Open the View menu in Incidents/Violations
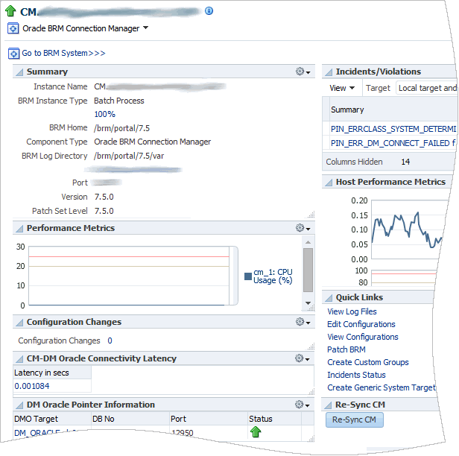 (x=342, y=88)
